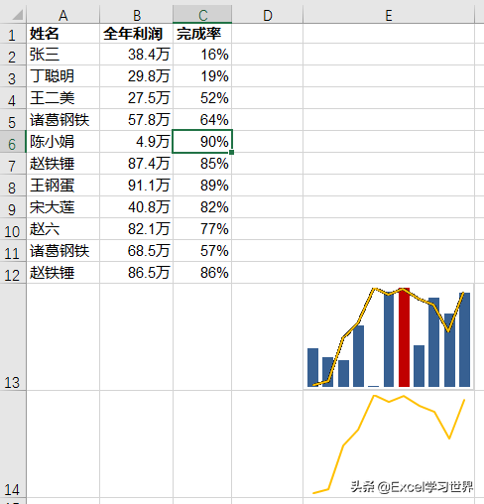484x504 pixels.
Task: Click name cell 丁聪明
Action: [x=62, y=76]
